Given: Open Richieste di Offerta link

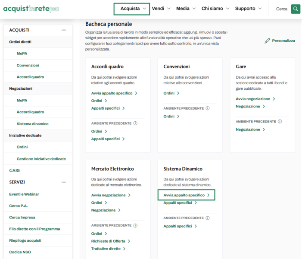Looking at the screenshot, I should pos(110,241).
